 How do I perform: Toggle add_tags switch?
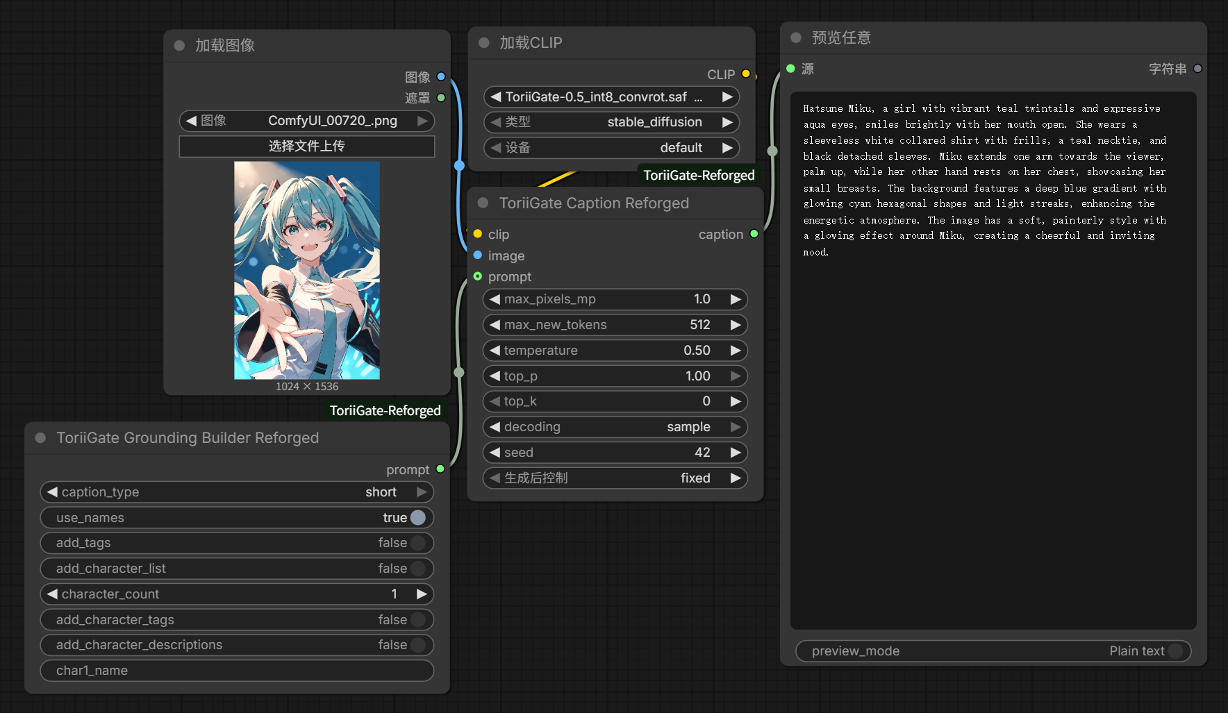(x=418, y=543)
